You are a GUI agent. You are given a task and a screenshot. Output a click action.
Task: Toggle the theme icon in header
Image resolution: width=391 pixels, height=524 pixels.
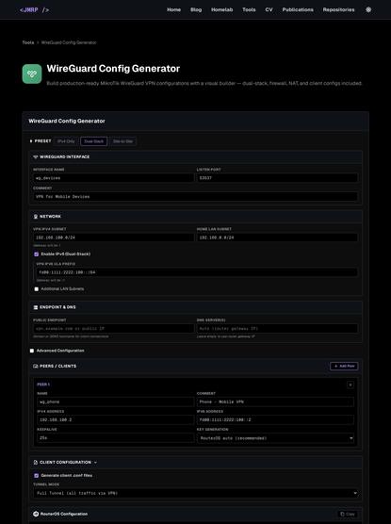click(x=368, y=9)
